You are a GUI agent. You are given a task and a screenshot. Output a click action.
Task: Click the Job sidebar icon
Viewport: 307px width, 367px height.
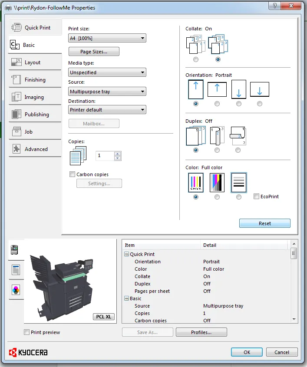[x=17, y=131]
